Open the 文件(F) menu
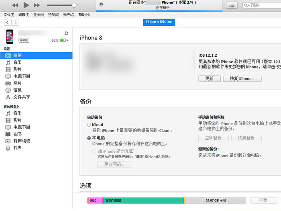Image resolution: width=281 pixels, height=211 pixels. click(9, 15)
